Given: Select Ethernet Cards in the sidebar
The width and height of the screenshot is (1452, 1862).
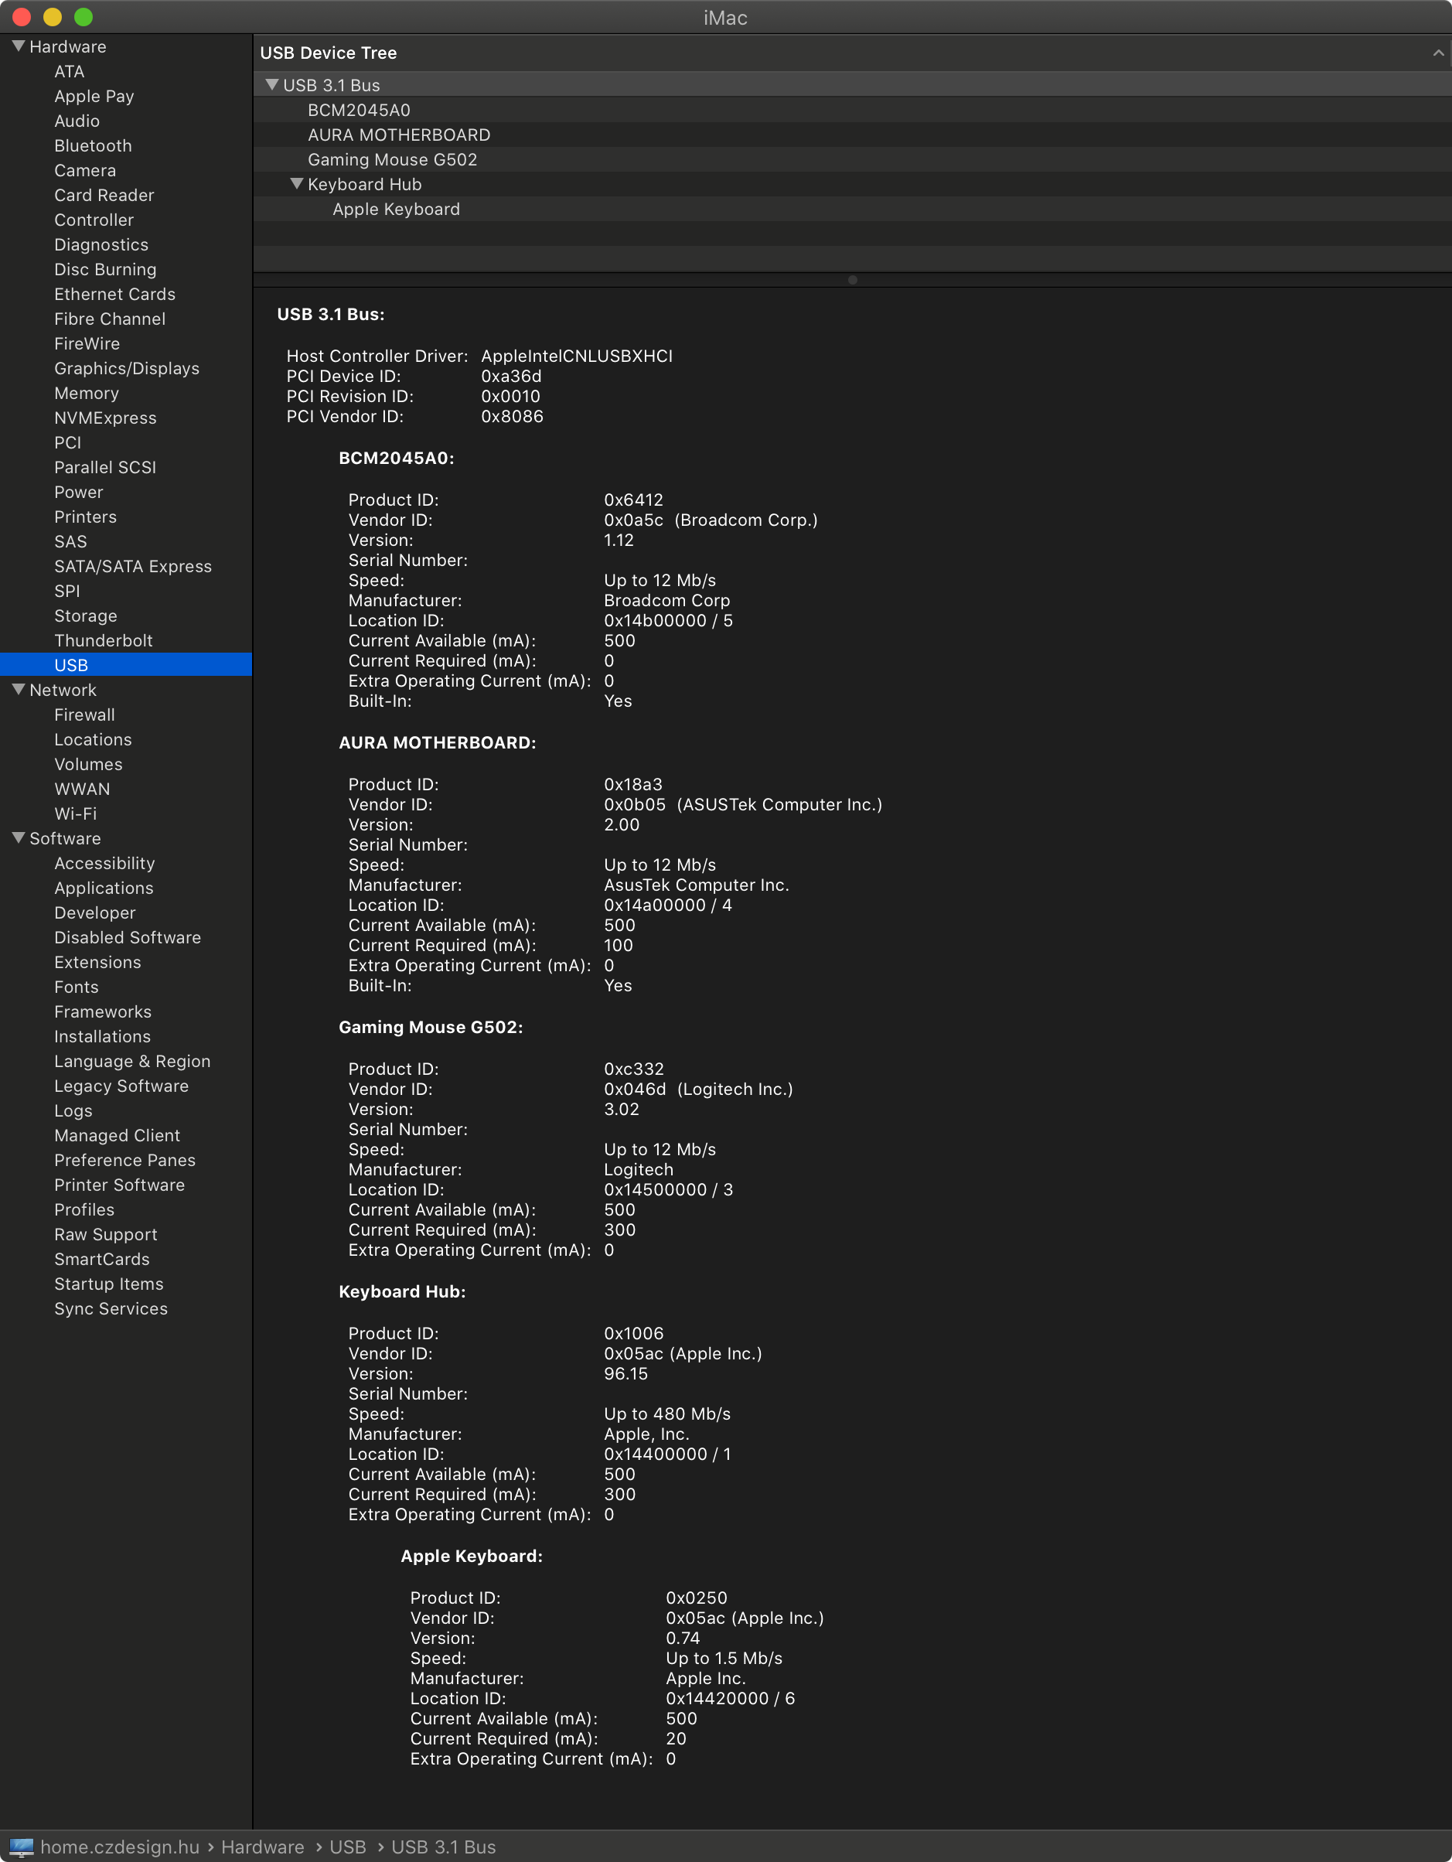Looking at the screenshot, I should (115, 294).
